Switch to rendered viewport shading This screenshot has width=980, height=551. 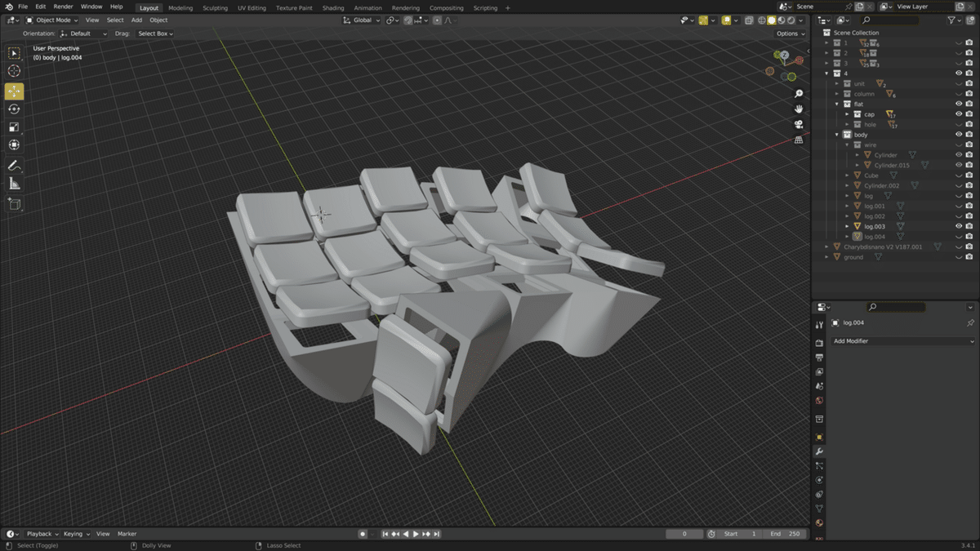(791, 20)
